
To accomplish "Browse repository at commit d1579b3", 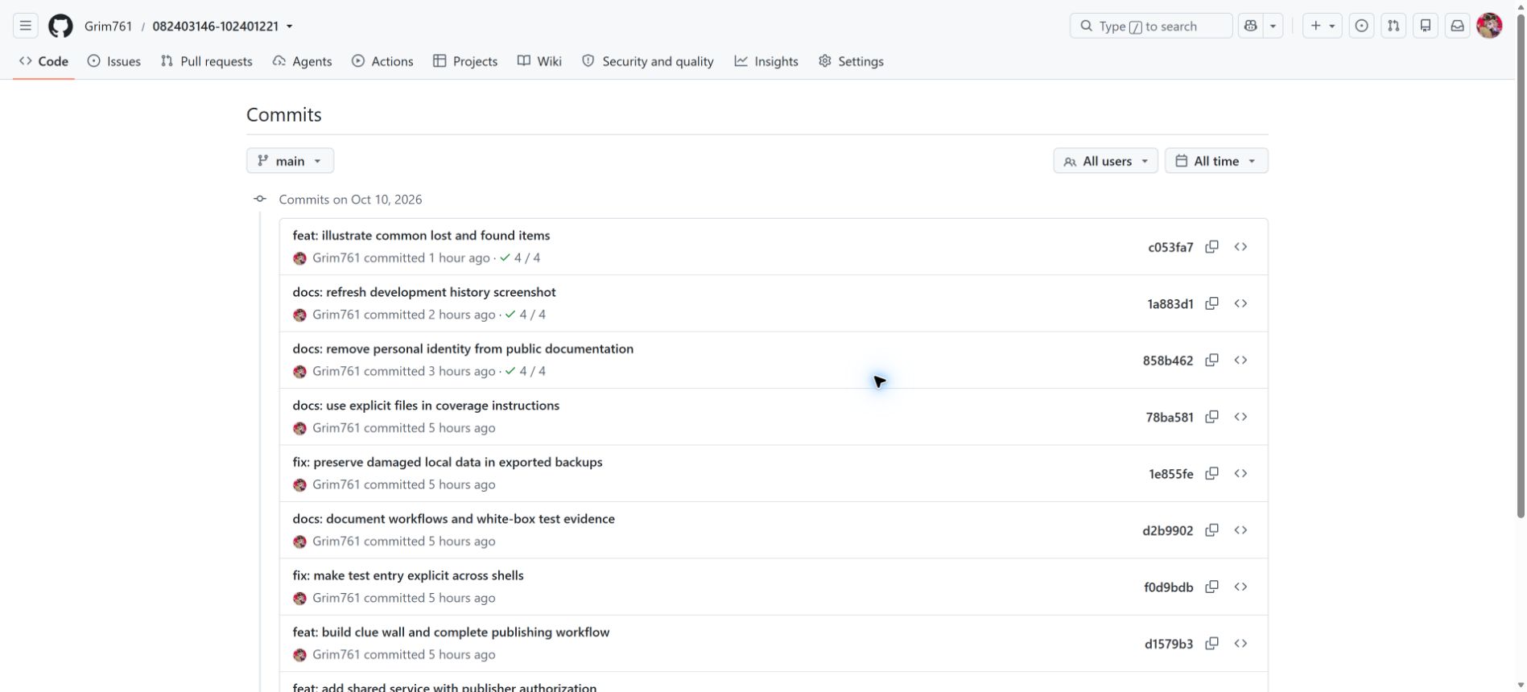I will point(1240,643).
